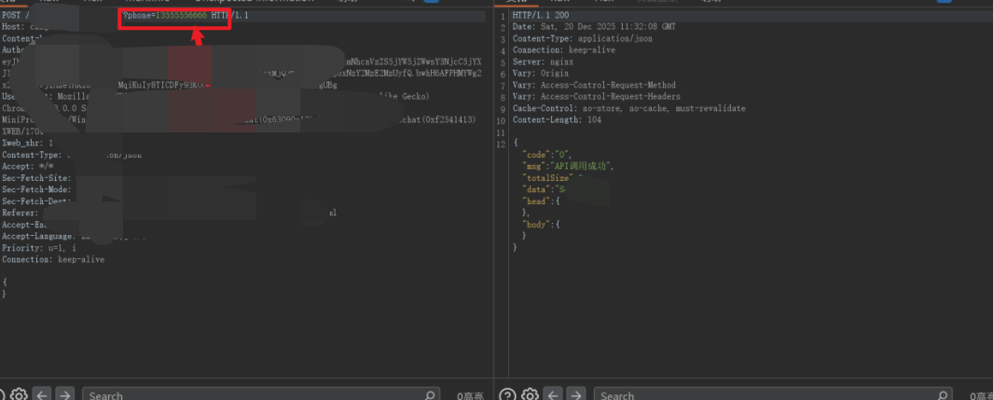Click line number 1 in response gutter

click(503, 16)
